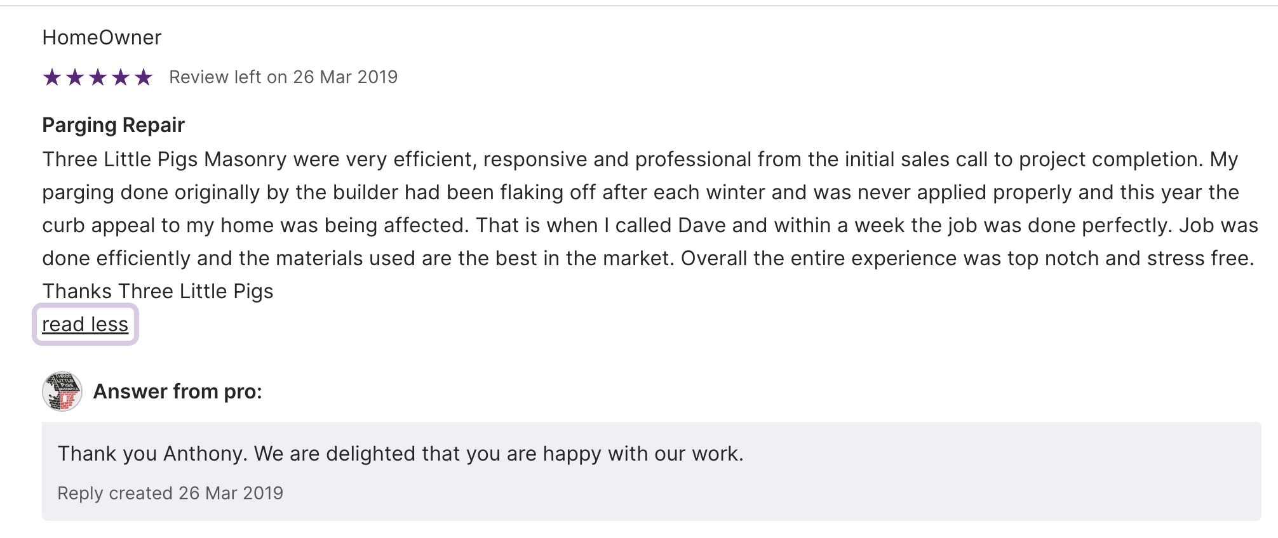
Task: Click the fourth purple rating star
Action: click(121, 77)
